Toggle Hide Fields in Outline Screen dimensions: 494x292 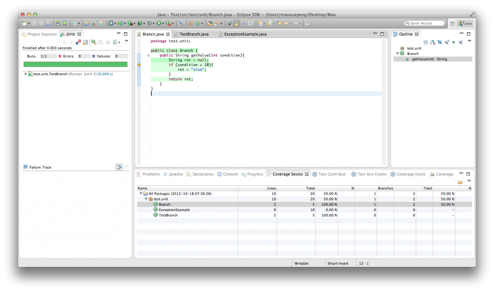tap(439, 42)
